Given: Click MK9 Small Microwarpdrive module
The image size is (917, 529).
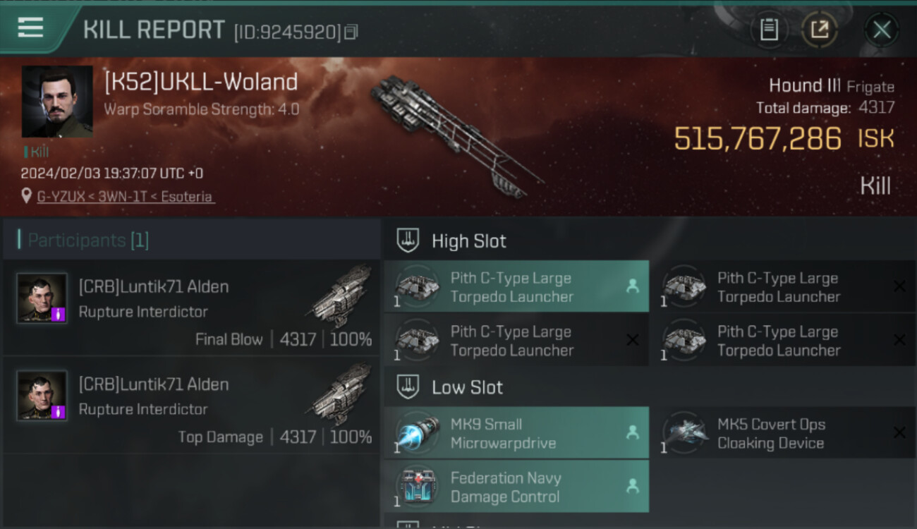Looking at the screenshot, I should click(x=516, y=433).
